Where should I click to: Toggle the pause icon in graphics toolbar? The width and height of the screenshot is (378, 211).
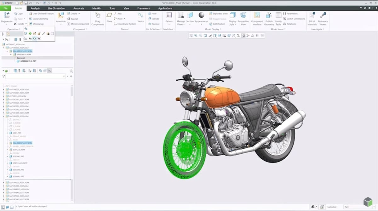coord(257,36)
